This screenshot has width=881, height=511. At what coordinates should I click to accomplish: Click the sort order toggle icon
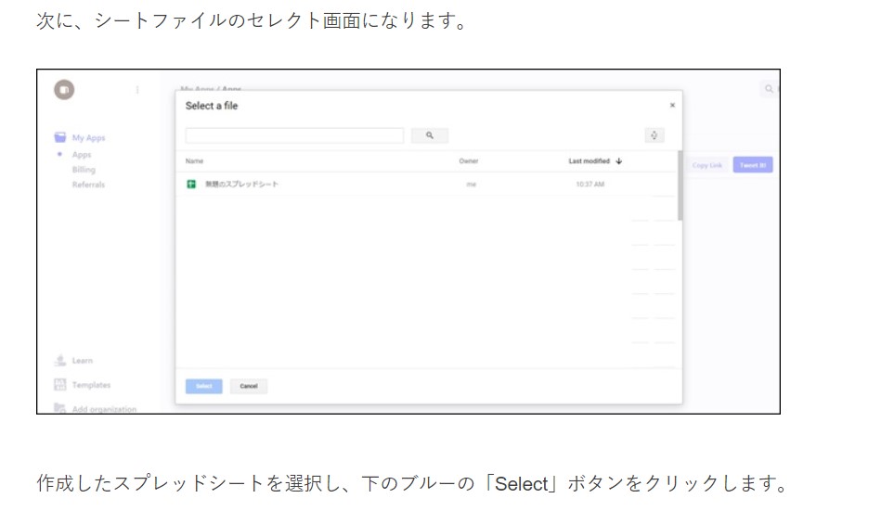click(654, 135)
